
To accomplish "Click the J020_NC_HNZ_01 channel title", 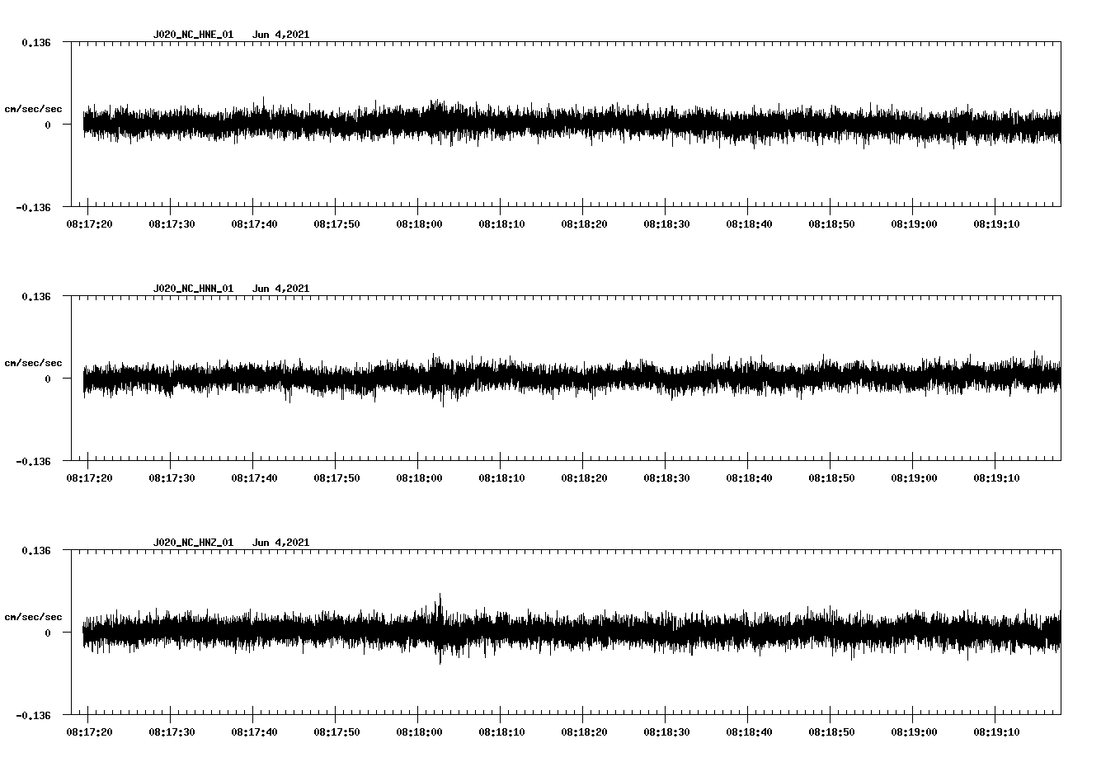I will (193, 543).
